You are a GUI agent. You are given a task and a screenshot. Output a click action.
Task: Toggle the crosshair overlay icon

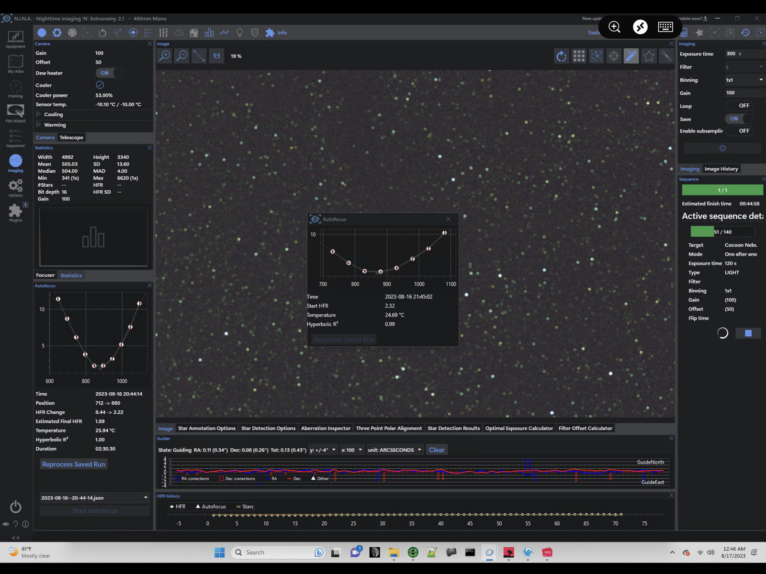click(614, 56)
